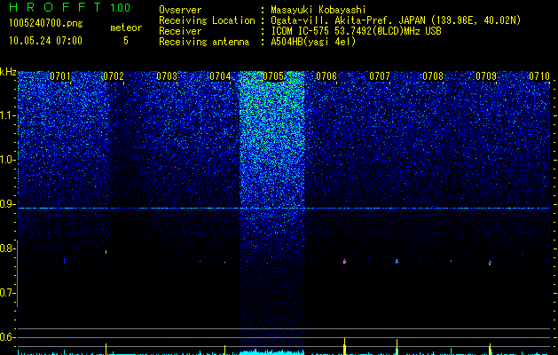This screenshot has width=558, height=355.
Task: Select the 0707 time marker
Action: (380, 76)
